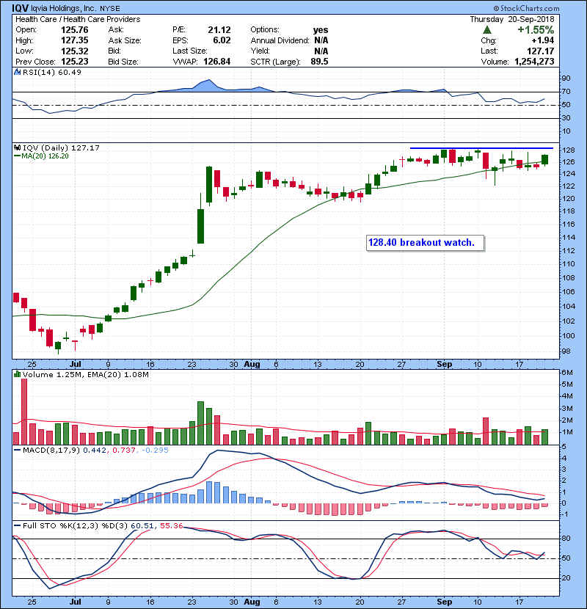Click the Volume panel legend icon

point(16,374)
